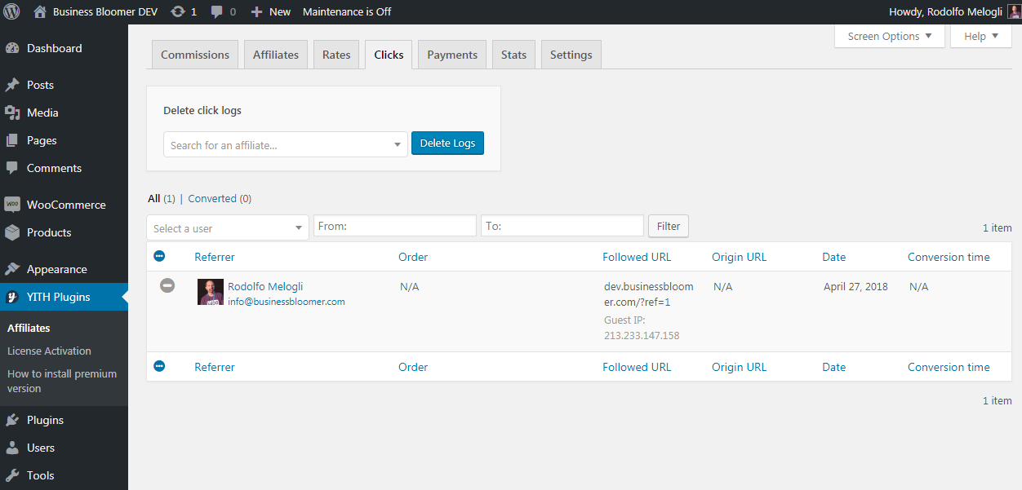
Task: Click the YITH Plugins icon
Action: [12, 297]
